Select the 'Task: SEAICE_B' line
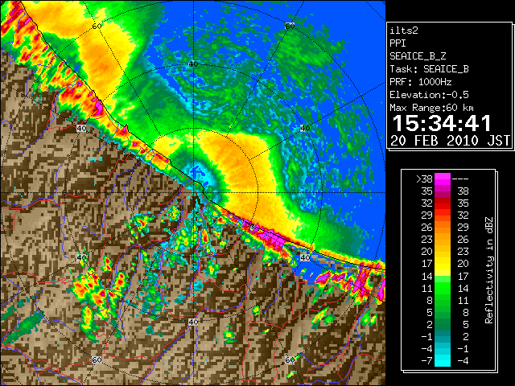 click(429, 69)
